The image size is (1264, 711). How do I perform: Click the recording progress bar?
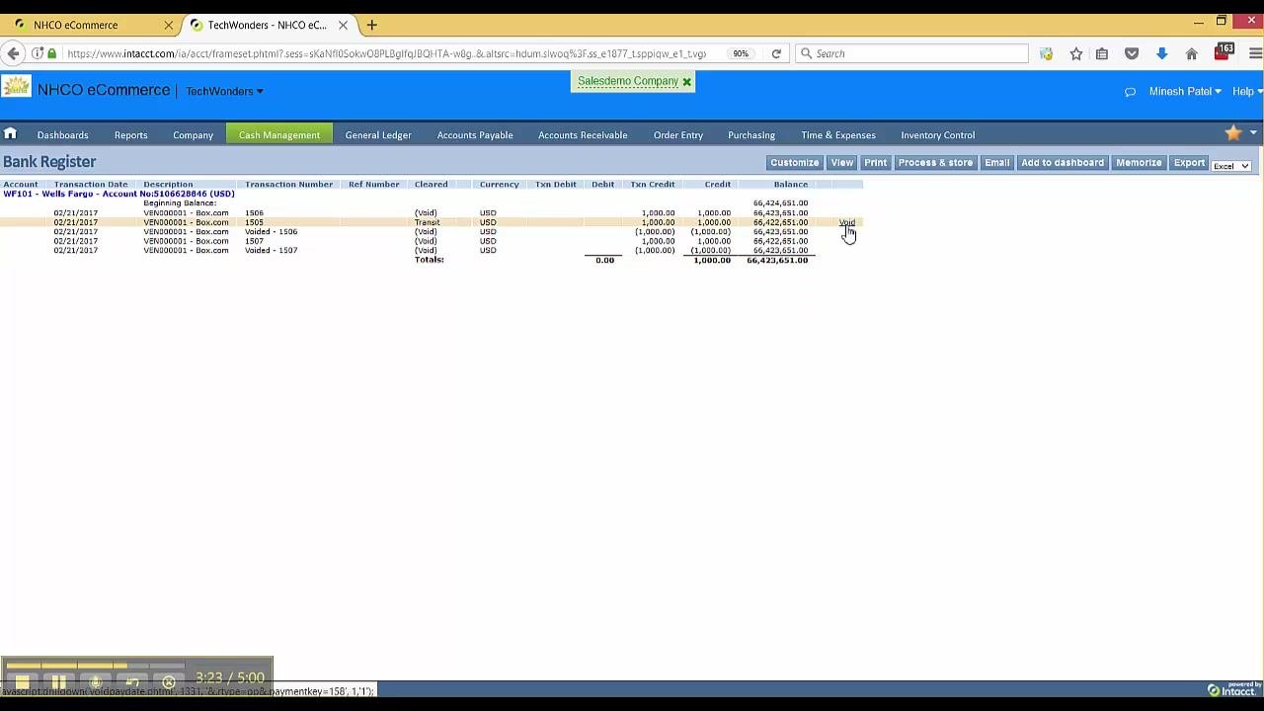point(94,665)
